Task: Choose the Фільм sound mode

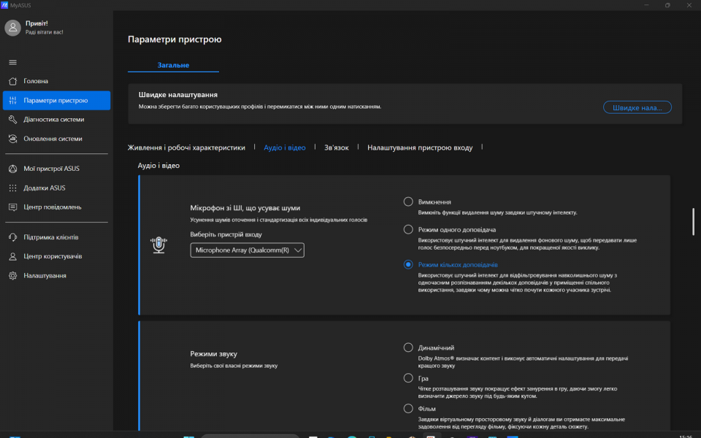Action: click(x=408, y=409)
